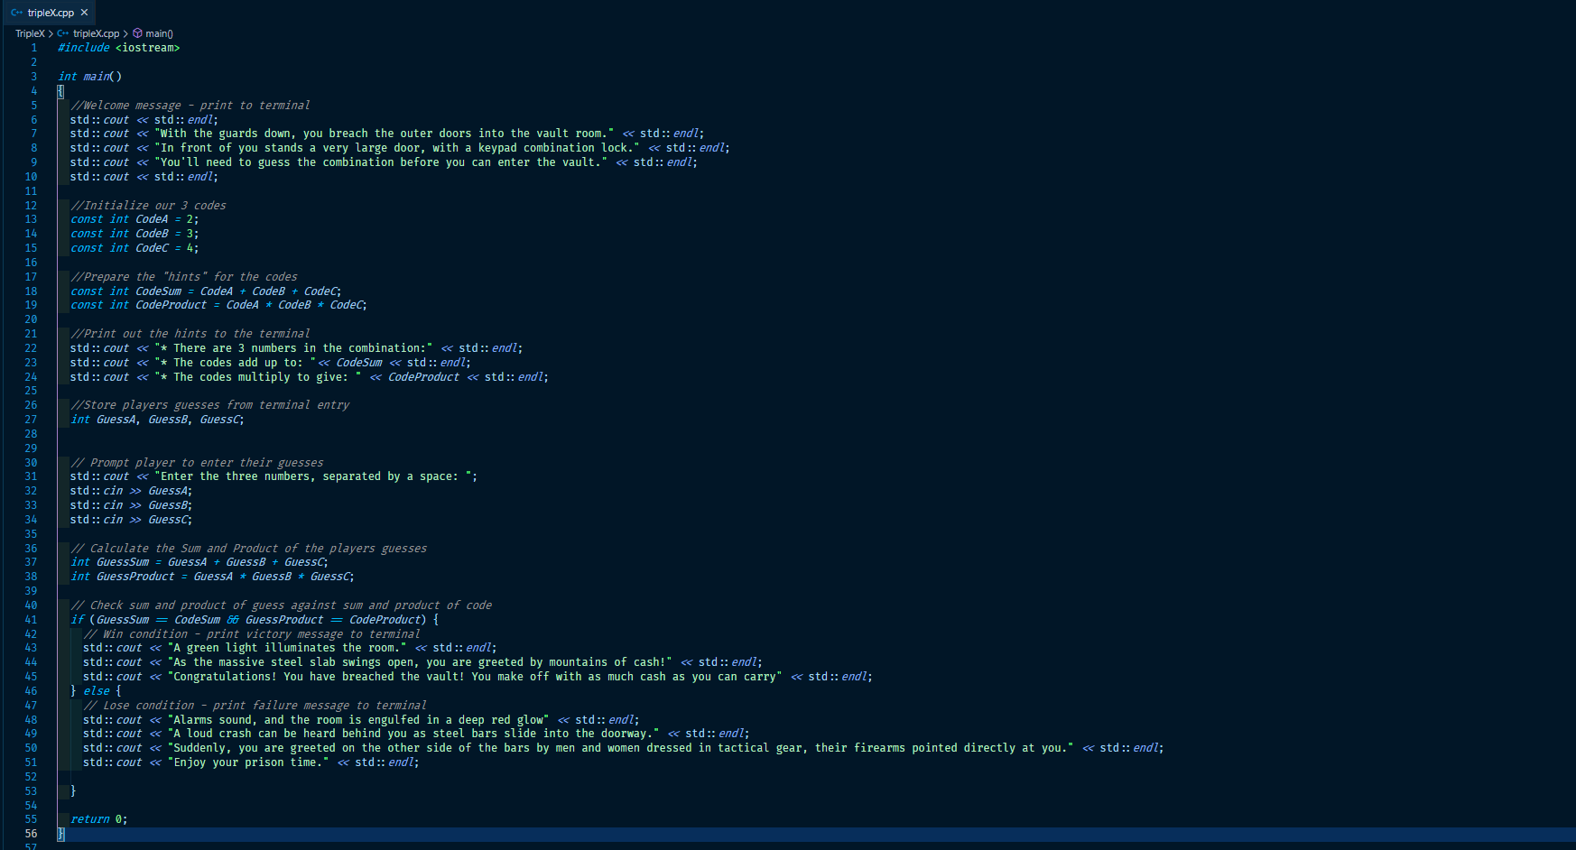Close the tripleX.cpp editor tab
The height and width of the screenshot is (850, 1576).
pyautogui.click(x=84, y=13)
